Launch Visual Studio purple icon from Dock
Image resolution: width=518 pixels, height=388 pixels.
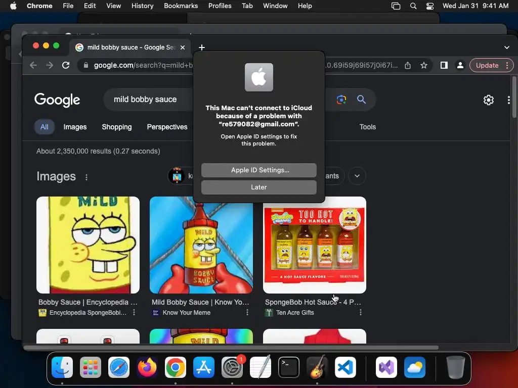[386, 367]
